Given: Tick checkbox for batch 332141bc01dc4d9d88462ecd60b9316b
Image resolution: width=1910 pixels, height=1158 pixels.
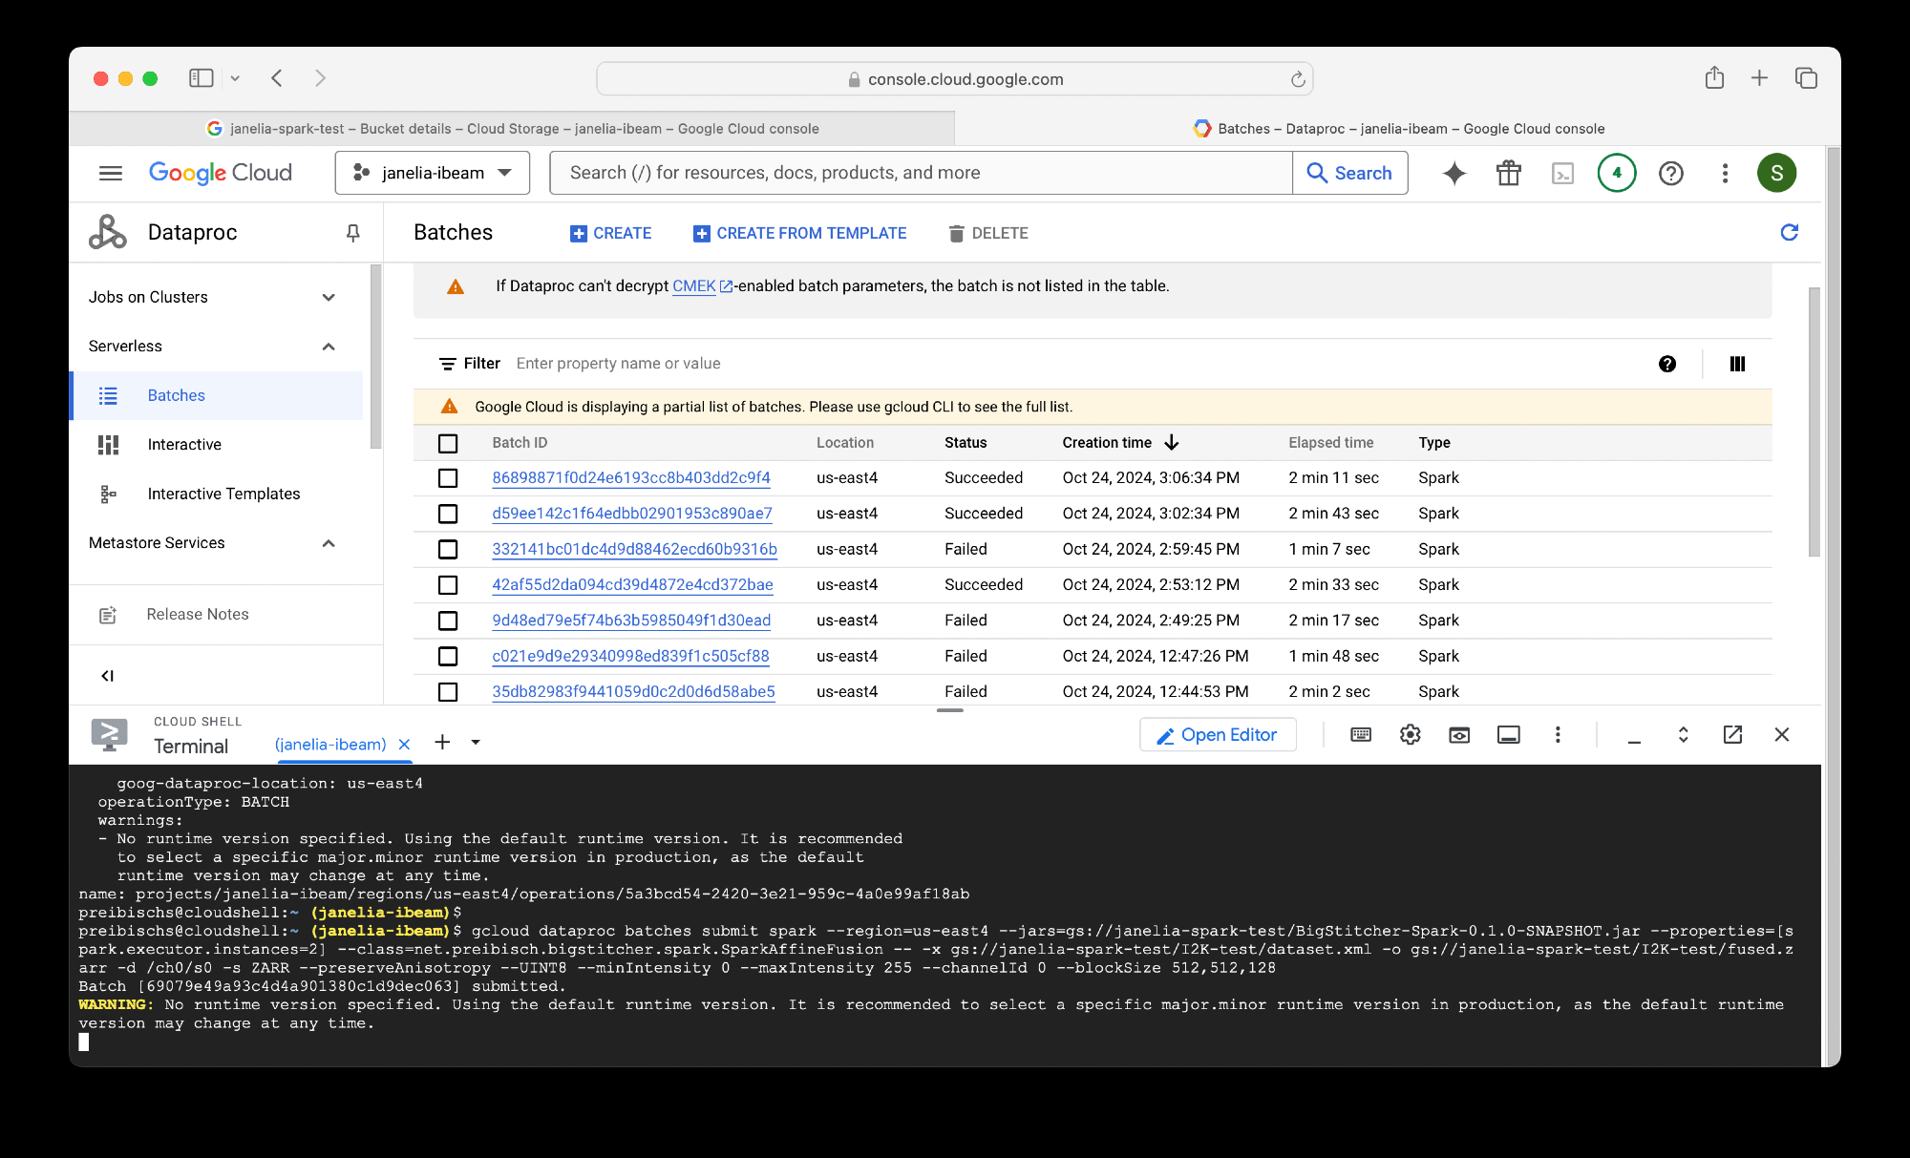Looking at the screenshot, I should (x=448, y=550).
